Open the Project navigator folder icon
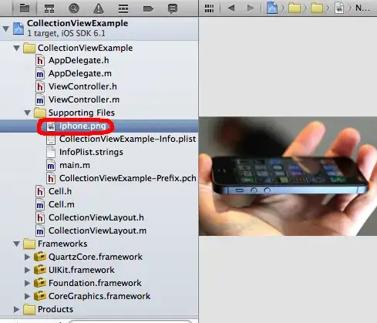Viewport: 377px width, 323px height. [x=25, y=8]
